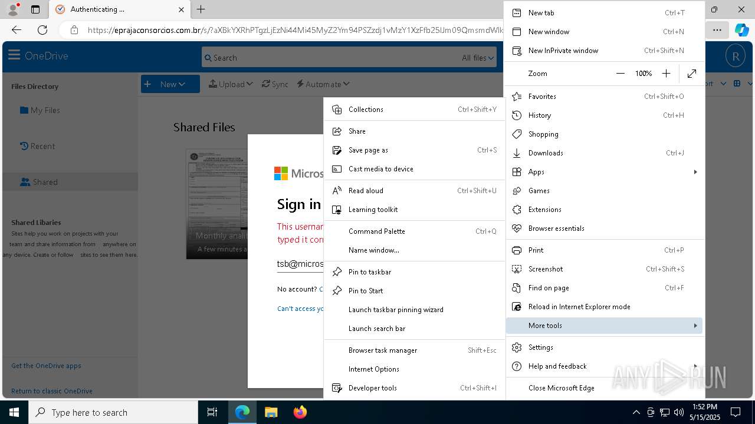Open the New dropdown button

coord(170,84)
